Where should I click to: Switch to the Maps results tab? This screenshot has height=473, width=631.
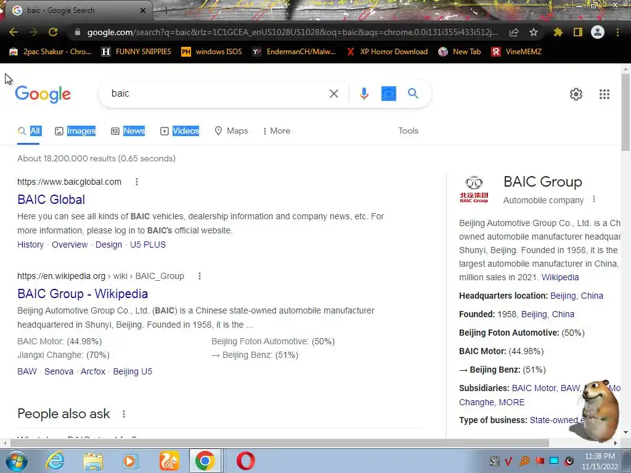click(232, 131)
